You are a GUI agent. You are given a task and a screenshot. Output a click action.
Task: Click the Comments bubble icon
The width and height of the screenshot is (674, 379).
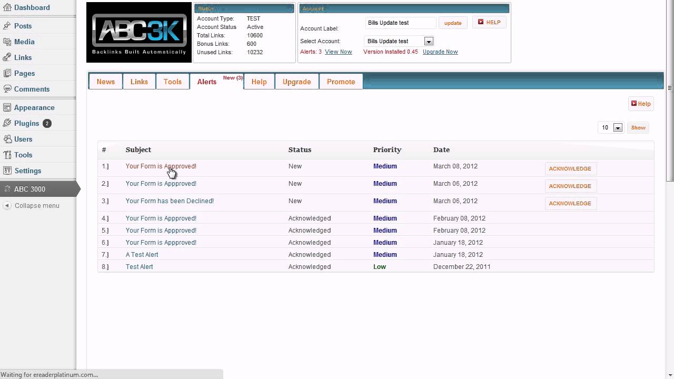[7, 89]
